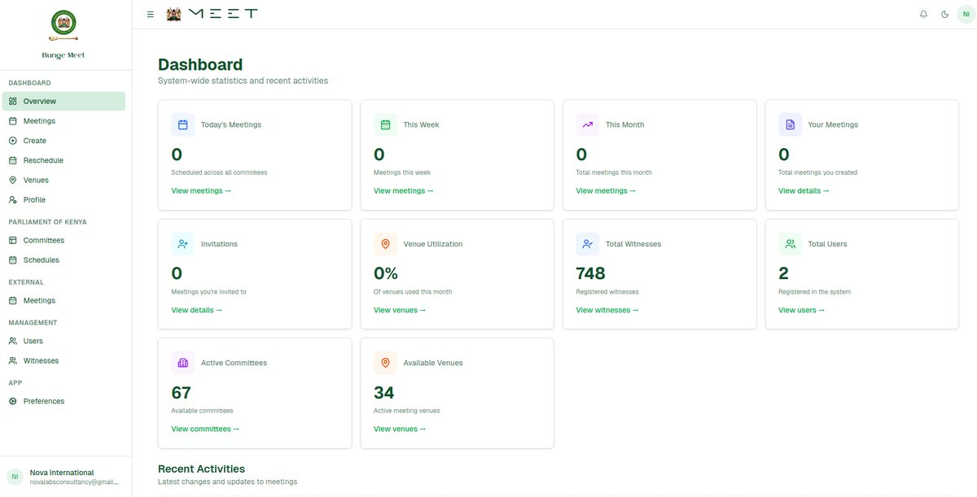The height and width of the screenshot is (497, 977).
Task: Click the Today's Meetings calendar icon
Action: [182, 124]
